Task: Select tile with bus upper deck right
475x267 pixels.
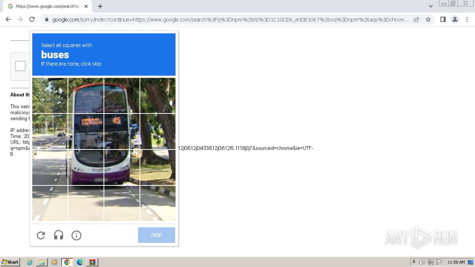Action: [122, 95]
